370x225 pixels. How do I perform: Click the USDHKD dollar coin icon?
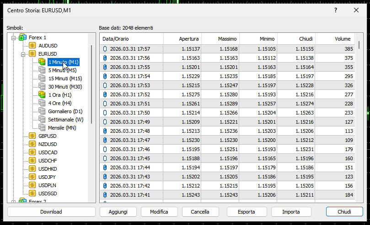[32, 169]
